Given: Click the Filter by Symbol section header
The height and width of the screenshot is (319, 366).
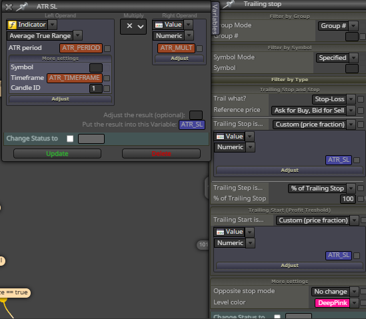Looking at the screenshot, I should coord(289,48).
